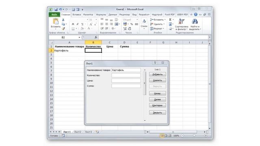The height and width of the screenshot is (146, 260).
Task: Click the Clear eraser icon
Action: [x=170, y=29]
